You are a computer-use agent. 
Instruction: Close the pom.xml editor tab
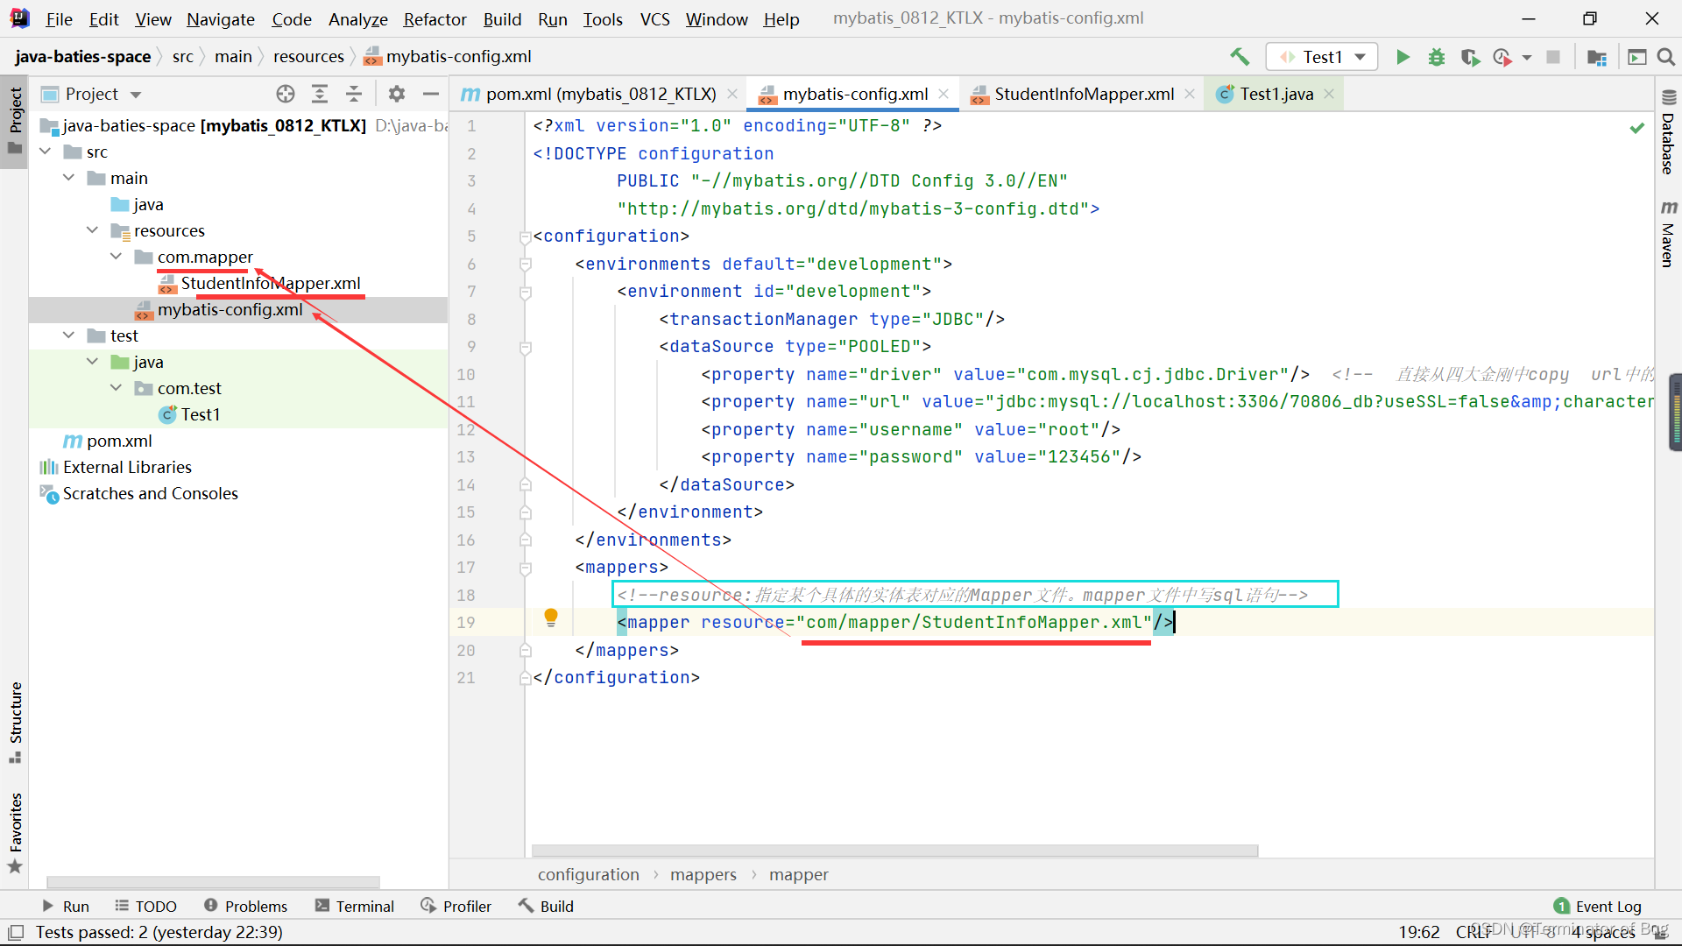point(732,94)
